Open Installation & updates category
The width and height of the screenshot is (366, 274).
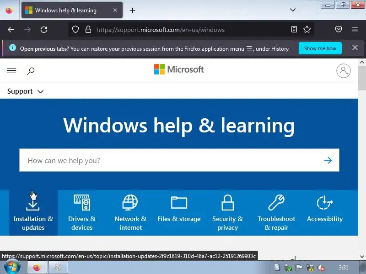pos(33,212)
